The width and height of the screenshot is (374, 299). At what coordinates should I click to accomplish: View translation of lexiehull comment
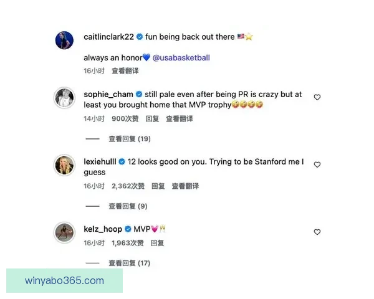point(185,186)
